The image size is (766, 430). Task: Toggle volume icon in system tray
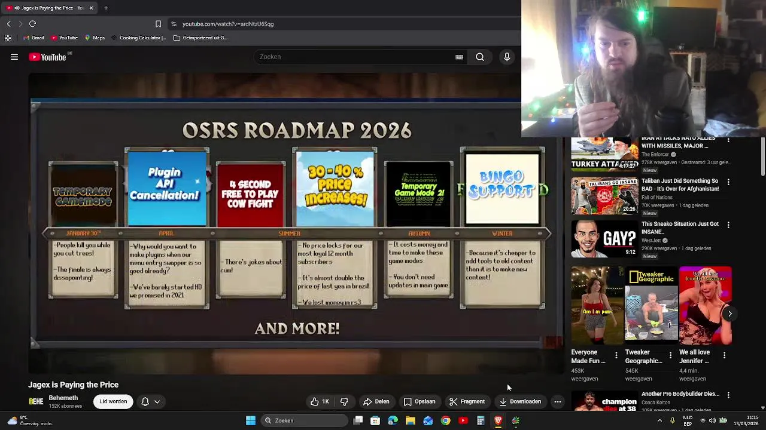tap(712, 420)
